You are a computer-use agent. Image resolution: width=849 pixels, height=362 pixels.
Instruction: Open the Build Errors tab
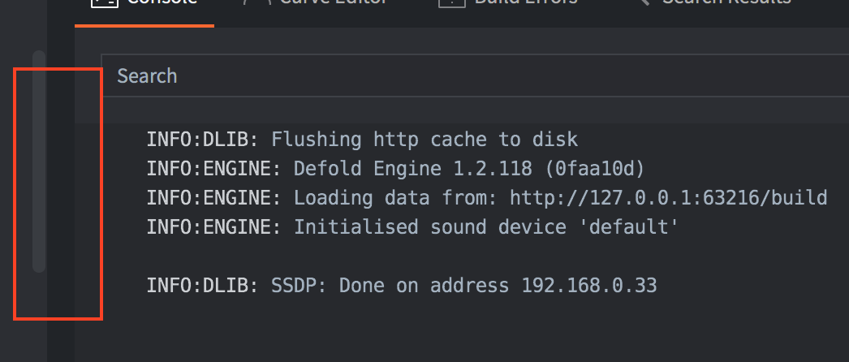coord(525,3)
